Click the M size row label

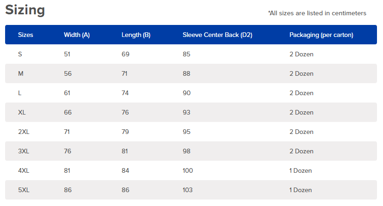21,73
